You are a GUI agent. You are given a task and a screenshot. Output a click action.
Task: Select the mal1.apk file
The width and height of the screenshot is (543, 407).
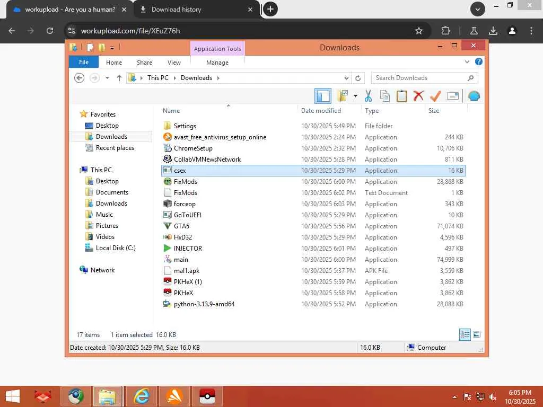313,271
